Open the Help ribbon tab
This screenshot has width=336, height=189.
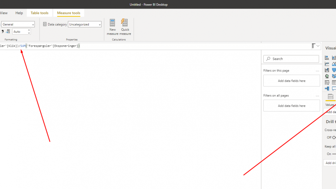pos(19,13)
